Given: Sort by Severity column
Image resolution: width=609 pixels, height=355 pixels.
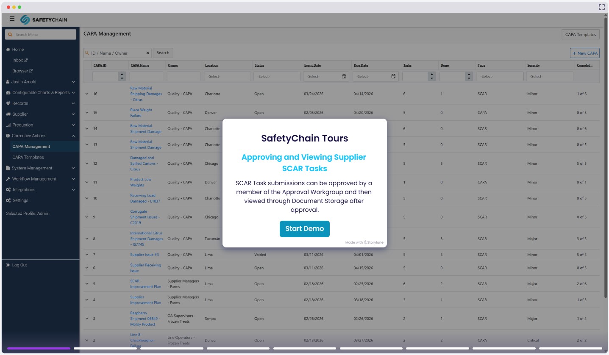Looking at the screenshot, I should (x=534, y=66).
